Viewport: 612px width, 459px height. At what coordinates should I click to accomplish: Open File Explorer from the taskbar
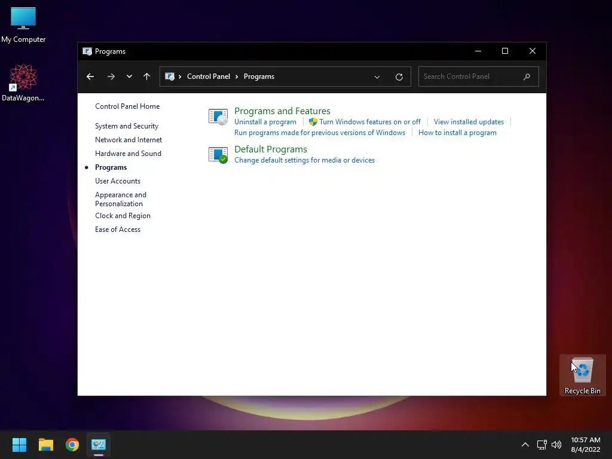coord(45,445)
